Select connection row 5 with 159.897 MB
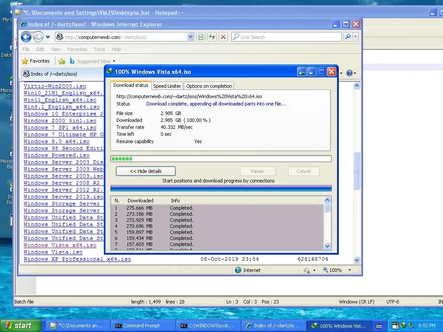Viewport: 443px width, 332px height. pyautogui.click(x=217, y=232)
